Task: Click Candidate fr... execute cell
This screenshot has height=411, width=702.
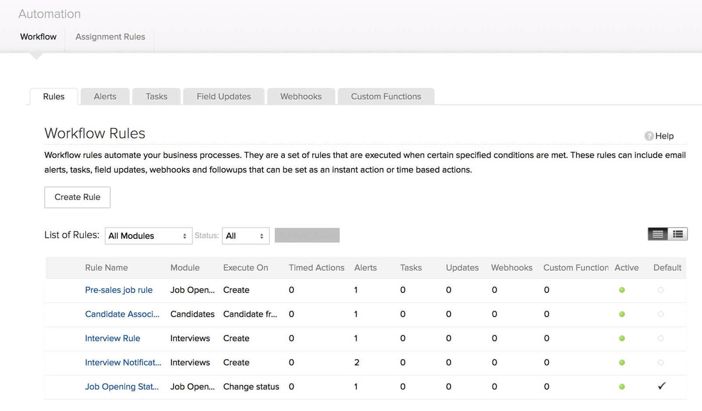Action: pos(250,314)
